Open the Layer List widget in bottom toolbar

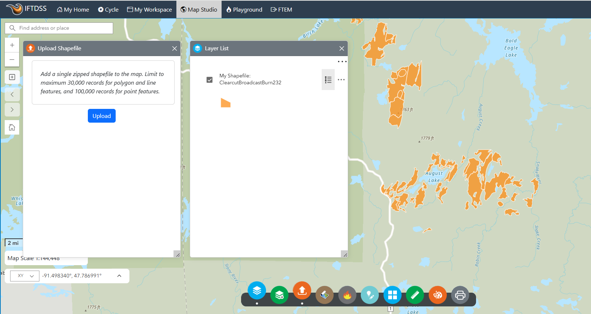(x=257, y=290)
